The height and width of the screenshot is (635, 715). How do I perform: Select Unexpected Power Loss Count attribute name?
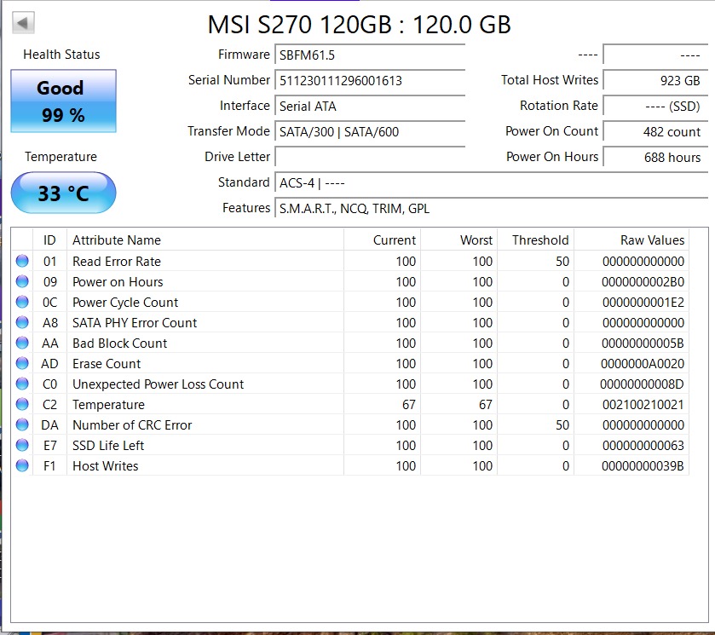[159, 384]
